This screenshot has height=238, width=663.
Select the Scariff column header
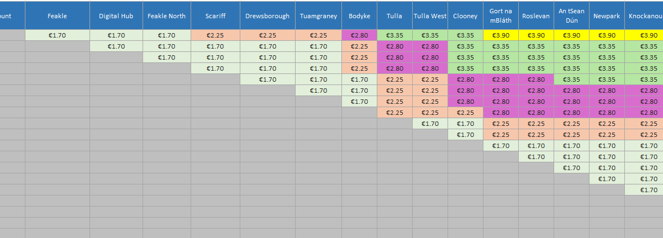coord(215,15)
